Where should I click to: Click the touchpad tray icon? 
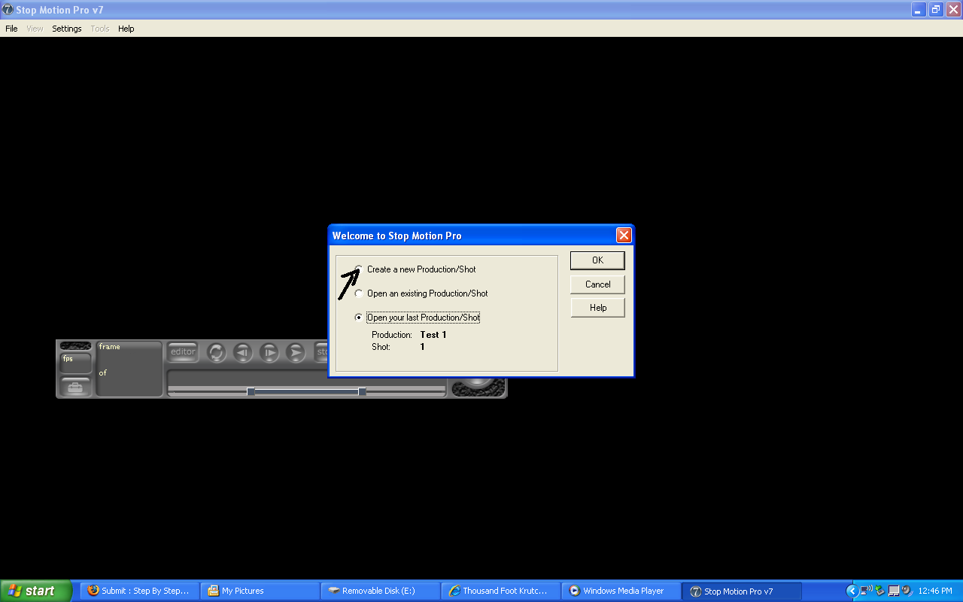(894, 591)
